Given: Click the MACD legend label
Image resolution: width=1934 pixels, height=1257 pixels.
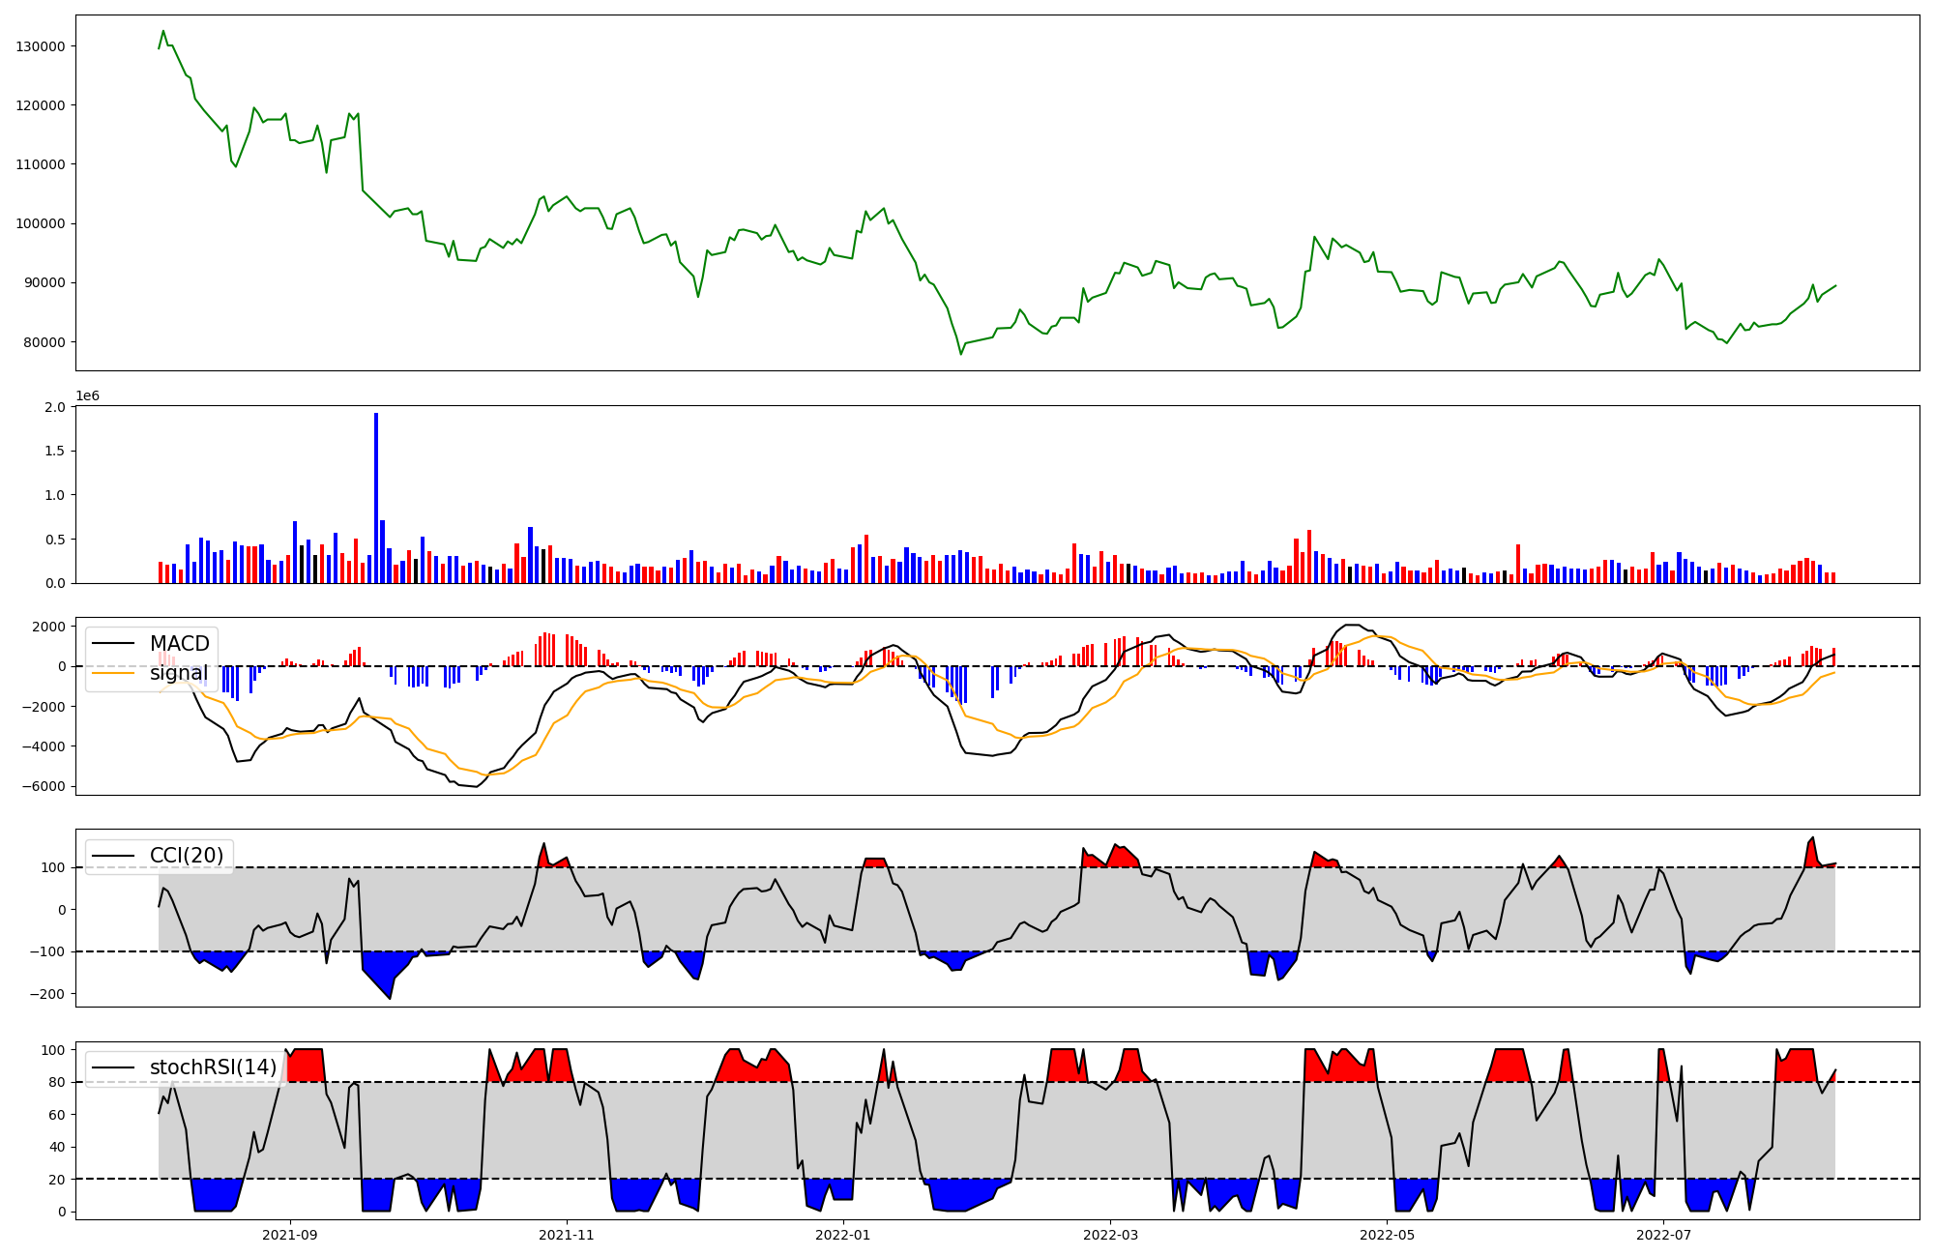Looking at the screenshot, I should pyautogui.click(x=179, y=644).
